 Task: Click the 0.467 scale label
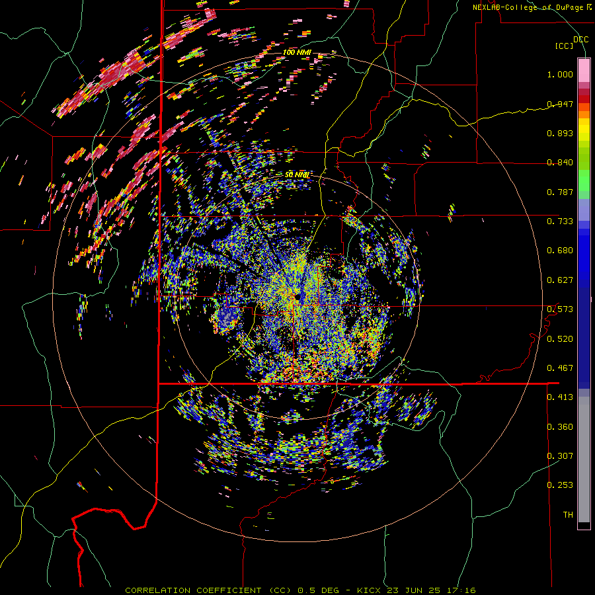point(560,368)
